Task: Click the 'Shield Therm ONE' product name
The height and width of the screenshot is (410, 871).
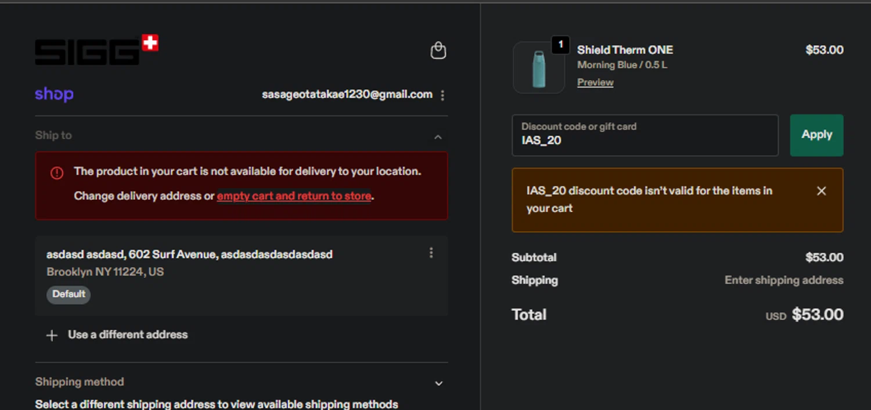Action: 625,50
